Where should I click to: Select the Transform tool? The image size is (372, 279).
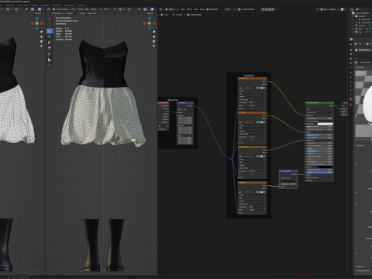pos(50,48)
